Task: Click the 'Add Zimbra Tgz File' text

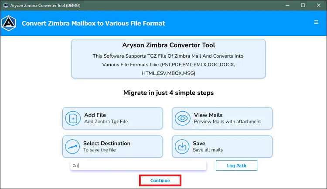Action: point(106,121)
